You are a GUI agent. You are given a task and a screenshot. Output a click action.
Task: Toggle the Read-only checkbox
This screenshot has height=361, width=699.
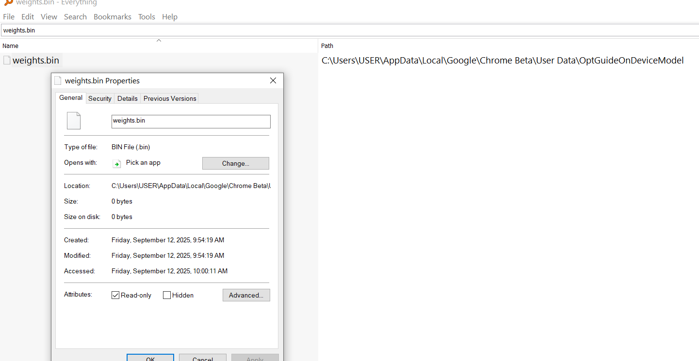coord(115,295)
